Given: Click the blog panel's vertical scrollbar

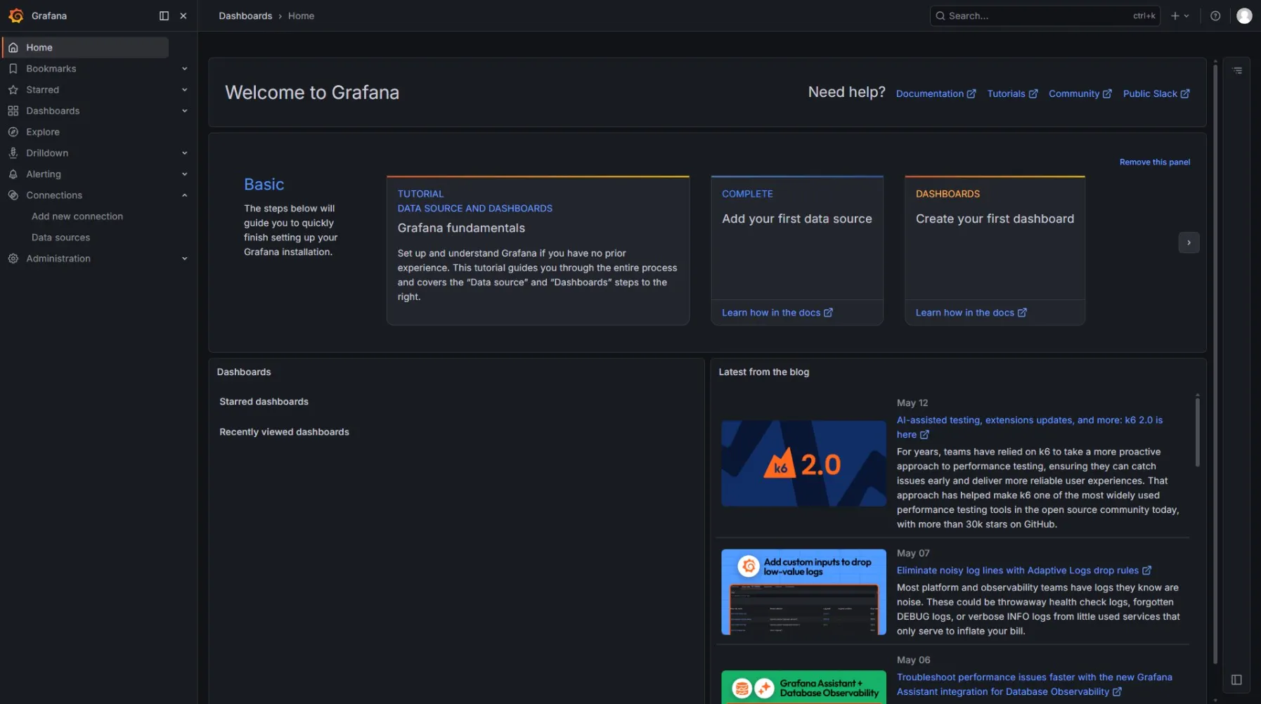Looking at the screenshot, I should pos(1197,431).
